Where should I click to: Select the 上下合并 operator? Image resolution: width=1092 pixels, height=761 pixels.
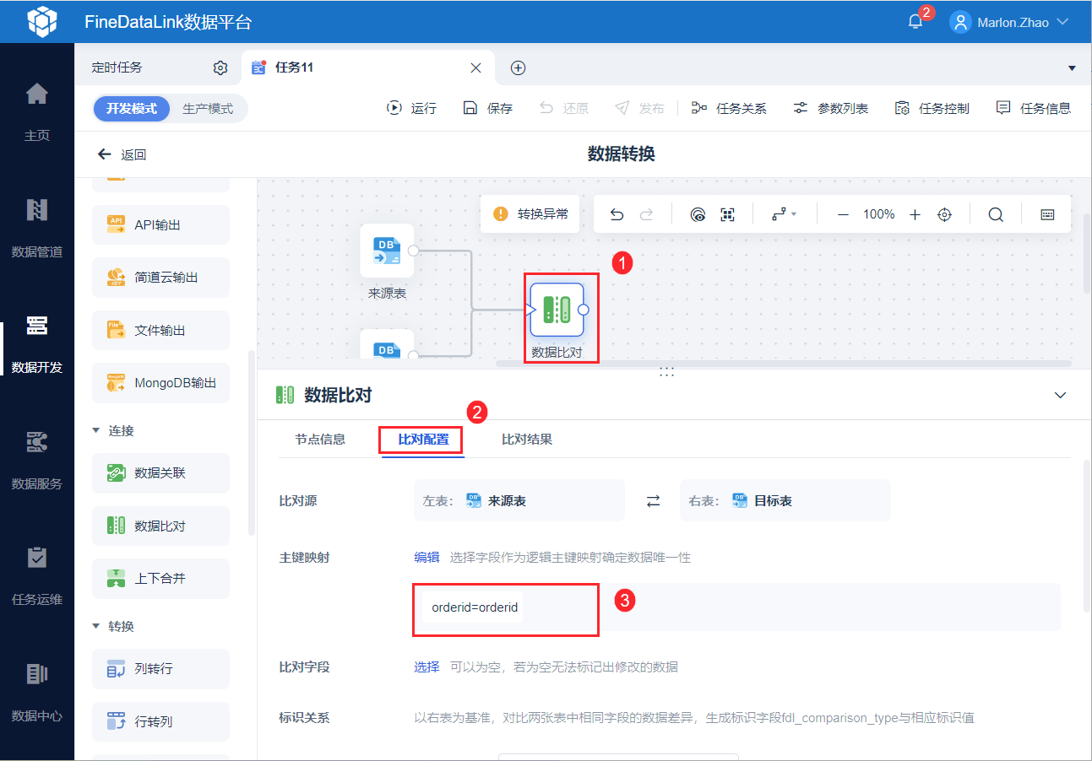(x=160, y=578)
